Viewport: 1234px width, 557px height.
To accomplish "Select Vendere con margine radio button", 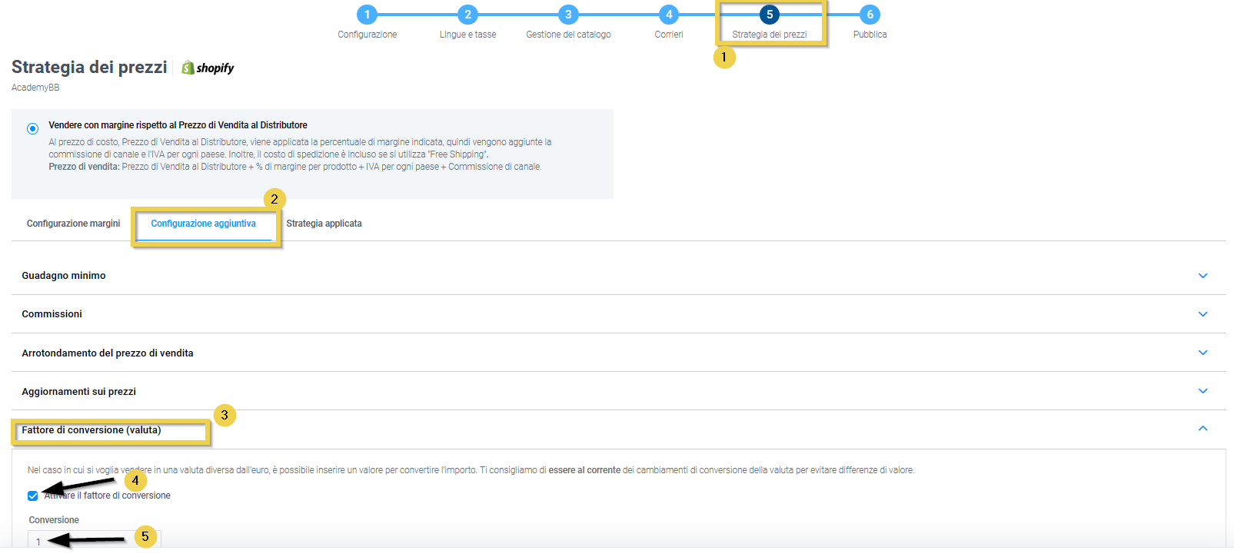I will pyautogui.click(x=32, y=128).
